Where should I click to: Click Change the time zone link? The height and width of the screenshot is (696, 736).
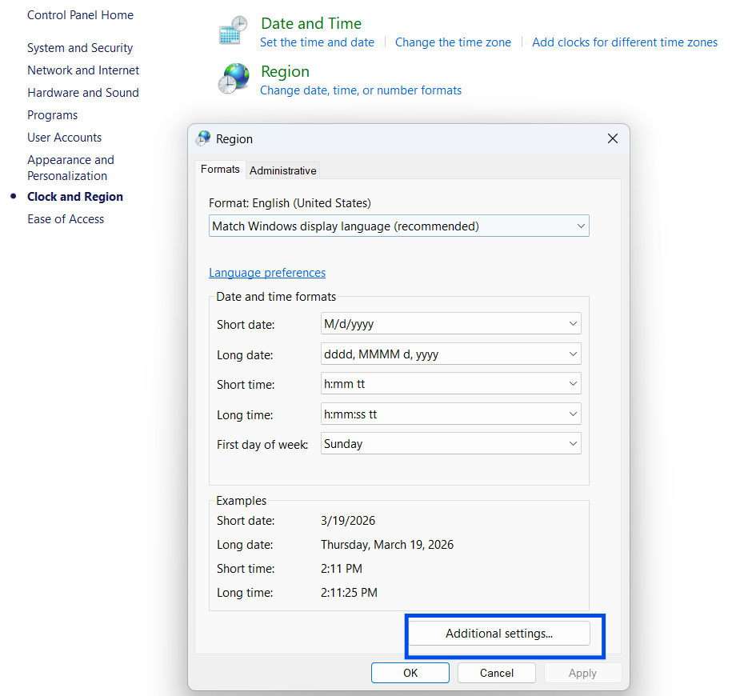click(x=453, y=42)
